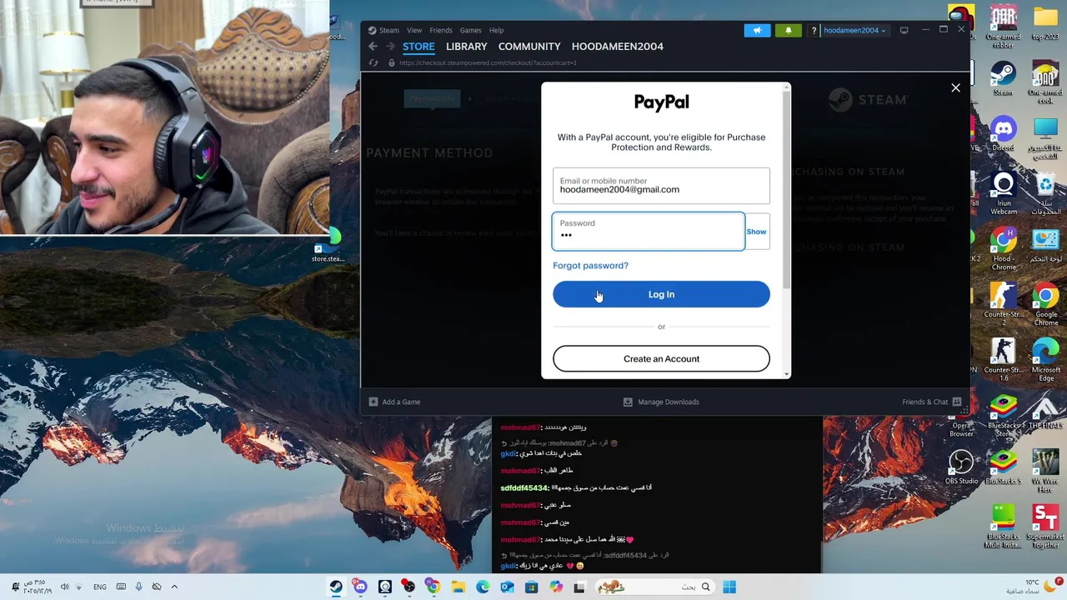Switch to the STORE tab

coord(418,47)
